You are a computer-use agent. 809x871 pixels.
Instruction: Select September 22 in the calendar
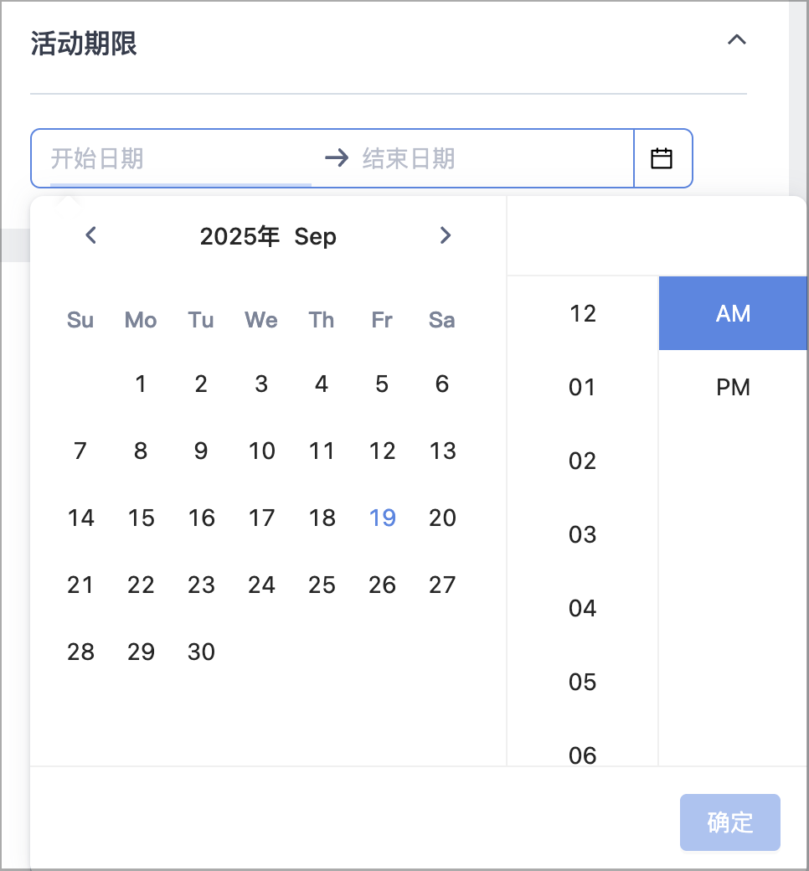pyautogui.click(x=141, y=585)
